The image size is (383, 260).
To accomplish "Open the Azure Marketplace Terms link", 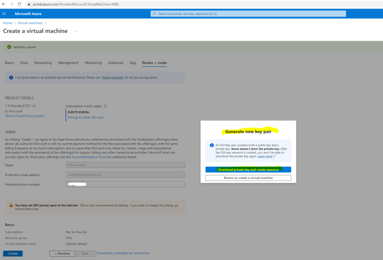I will click(89, 157).
